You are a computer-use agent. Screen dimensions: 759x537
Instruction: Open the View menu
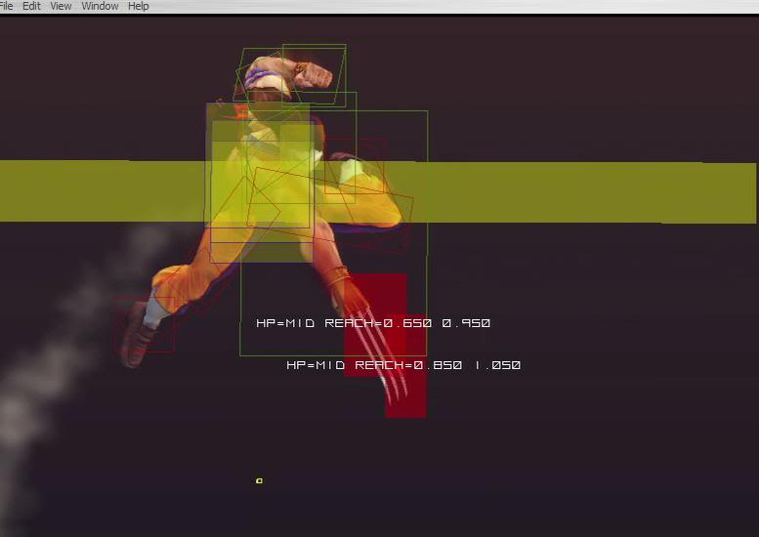click(61, 6)
